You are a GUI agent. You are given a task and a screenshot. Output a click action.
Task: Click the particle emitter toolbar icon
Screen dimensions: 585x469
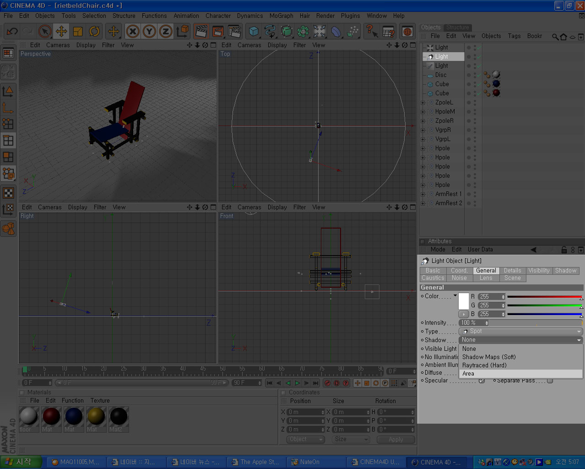point(352,31)
